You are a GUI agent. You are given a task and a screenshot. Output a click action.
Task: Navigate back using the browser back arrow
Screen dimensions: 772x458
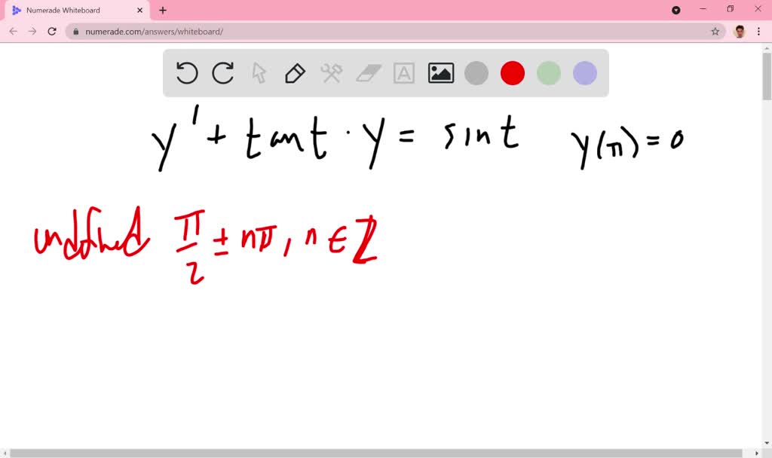pos(13,32)
